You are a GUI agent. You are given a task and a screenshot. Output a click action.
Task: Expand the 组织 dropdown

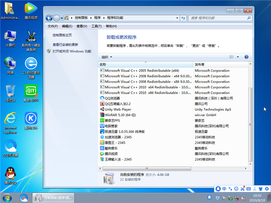pyautogui.click(x=107, y=57)
